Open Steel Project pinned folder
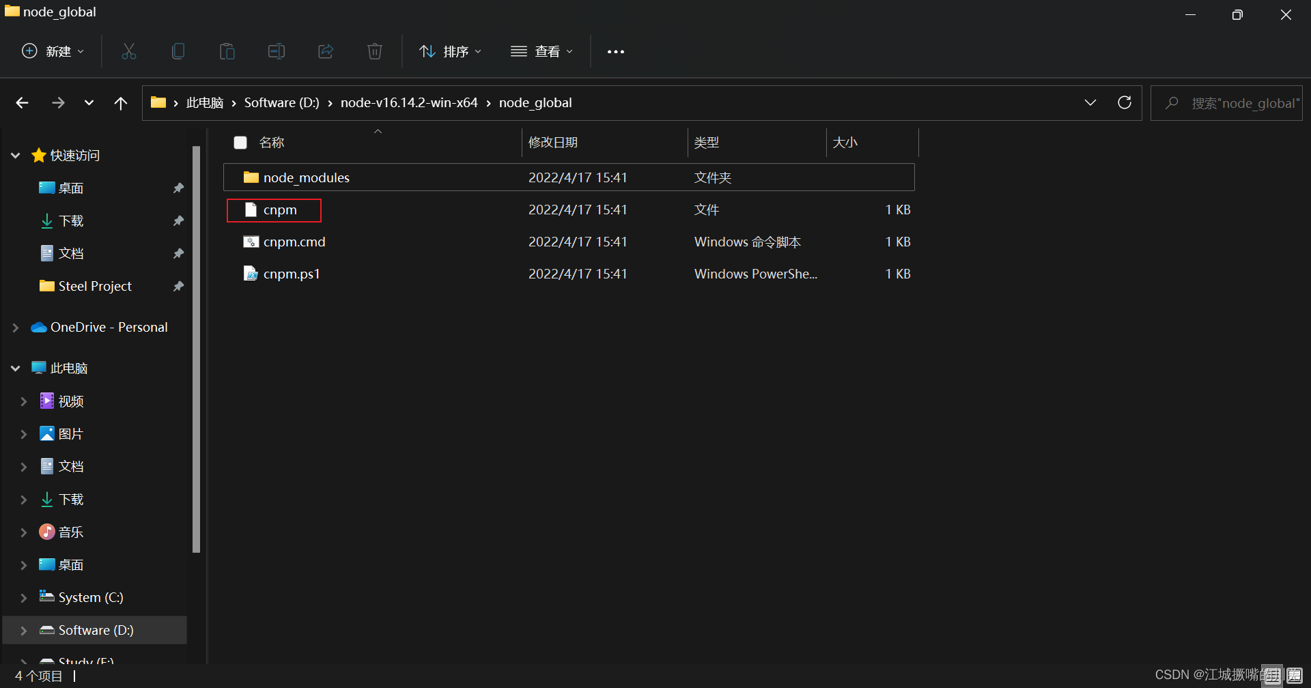Image resolution: width=1311 pixels, height=688 pixels. point(95,287)
